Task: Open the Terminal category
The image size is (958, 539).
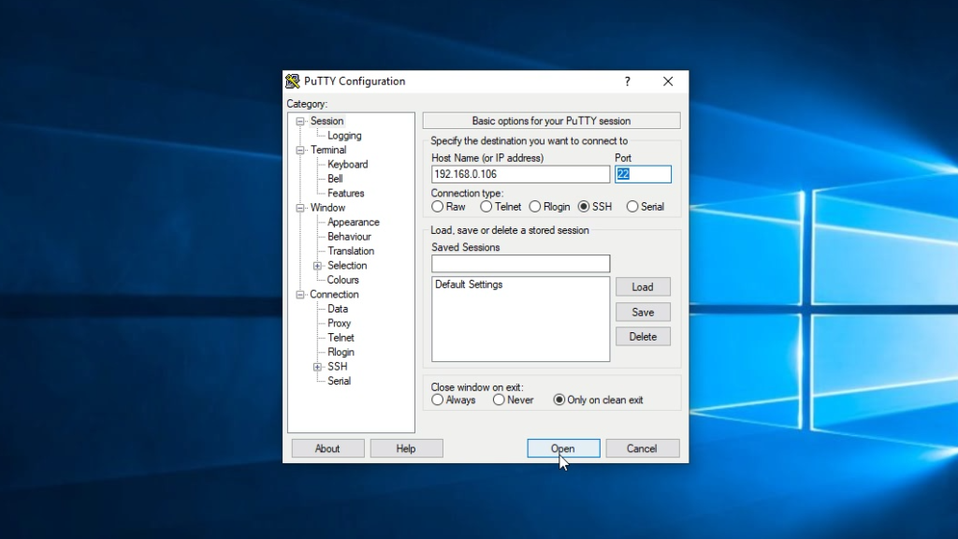Action: pyautogui.click(x=328, y=150)
